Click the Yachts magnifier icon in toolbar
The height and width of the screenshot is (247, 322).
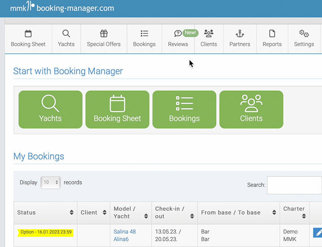coord(66,34)
